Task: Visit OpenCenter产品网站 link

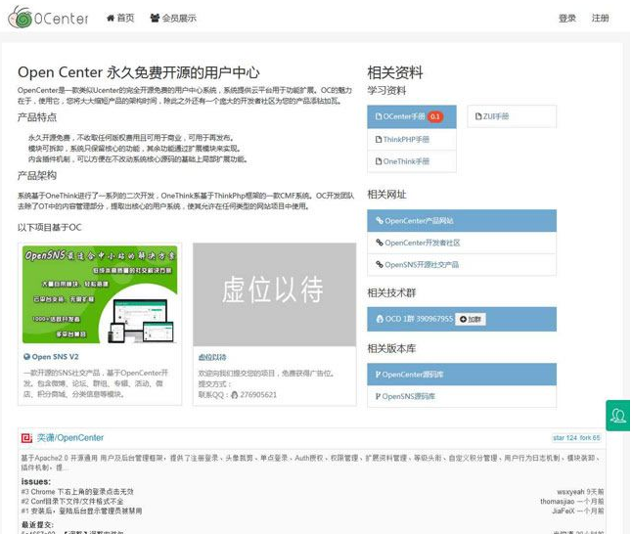Action: click(462, 221)
